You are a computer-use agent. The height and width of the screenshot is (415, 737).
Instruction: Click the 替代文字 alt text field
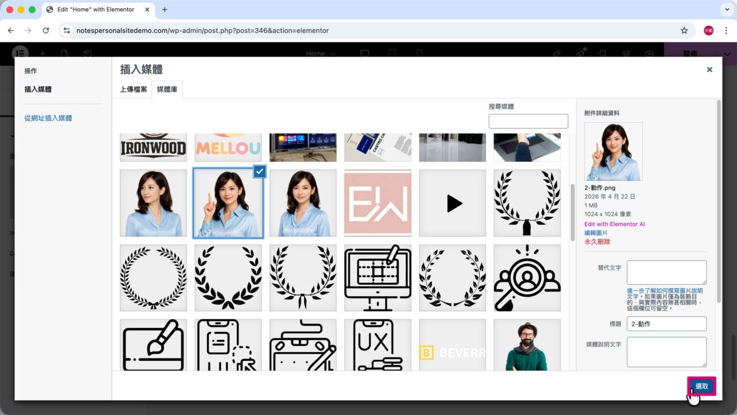click(x=666, y=273)
